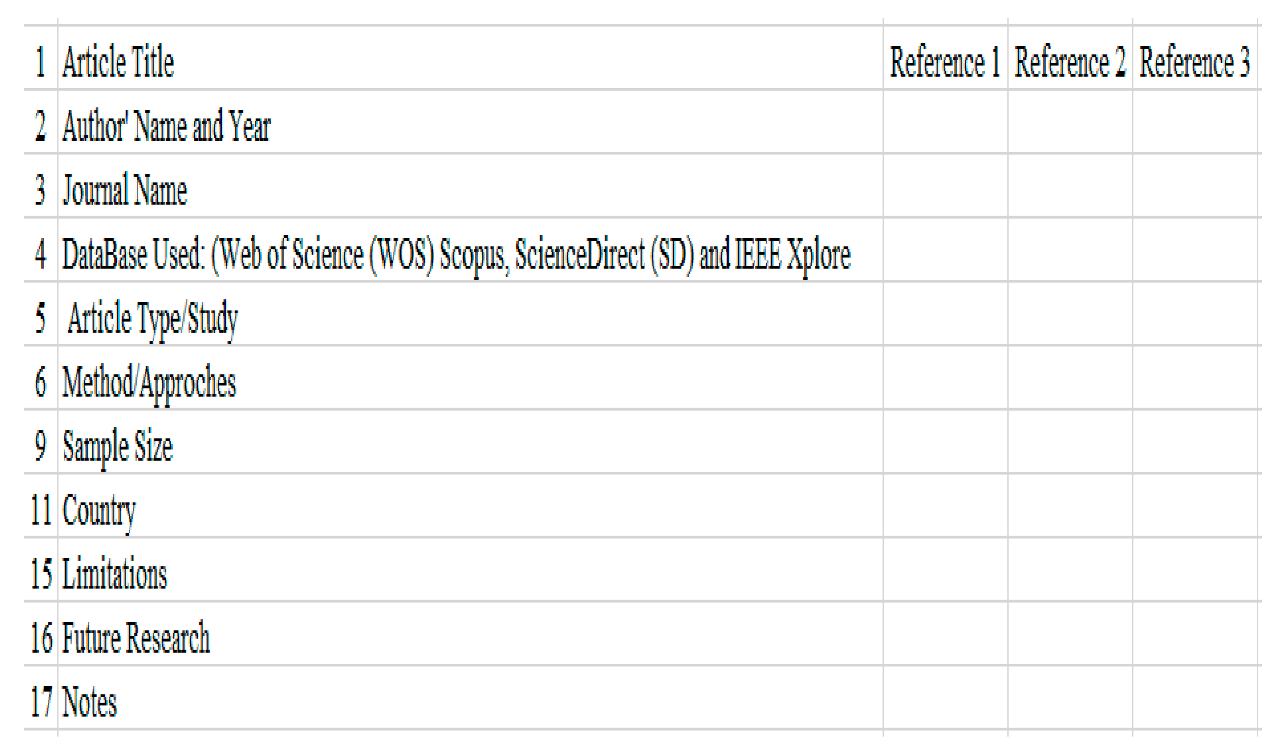Select row number 9 beside Sample Size
The width and height of the screenshot is (1285, 753).
pos(41,446)
